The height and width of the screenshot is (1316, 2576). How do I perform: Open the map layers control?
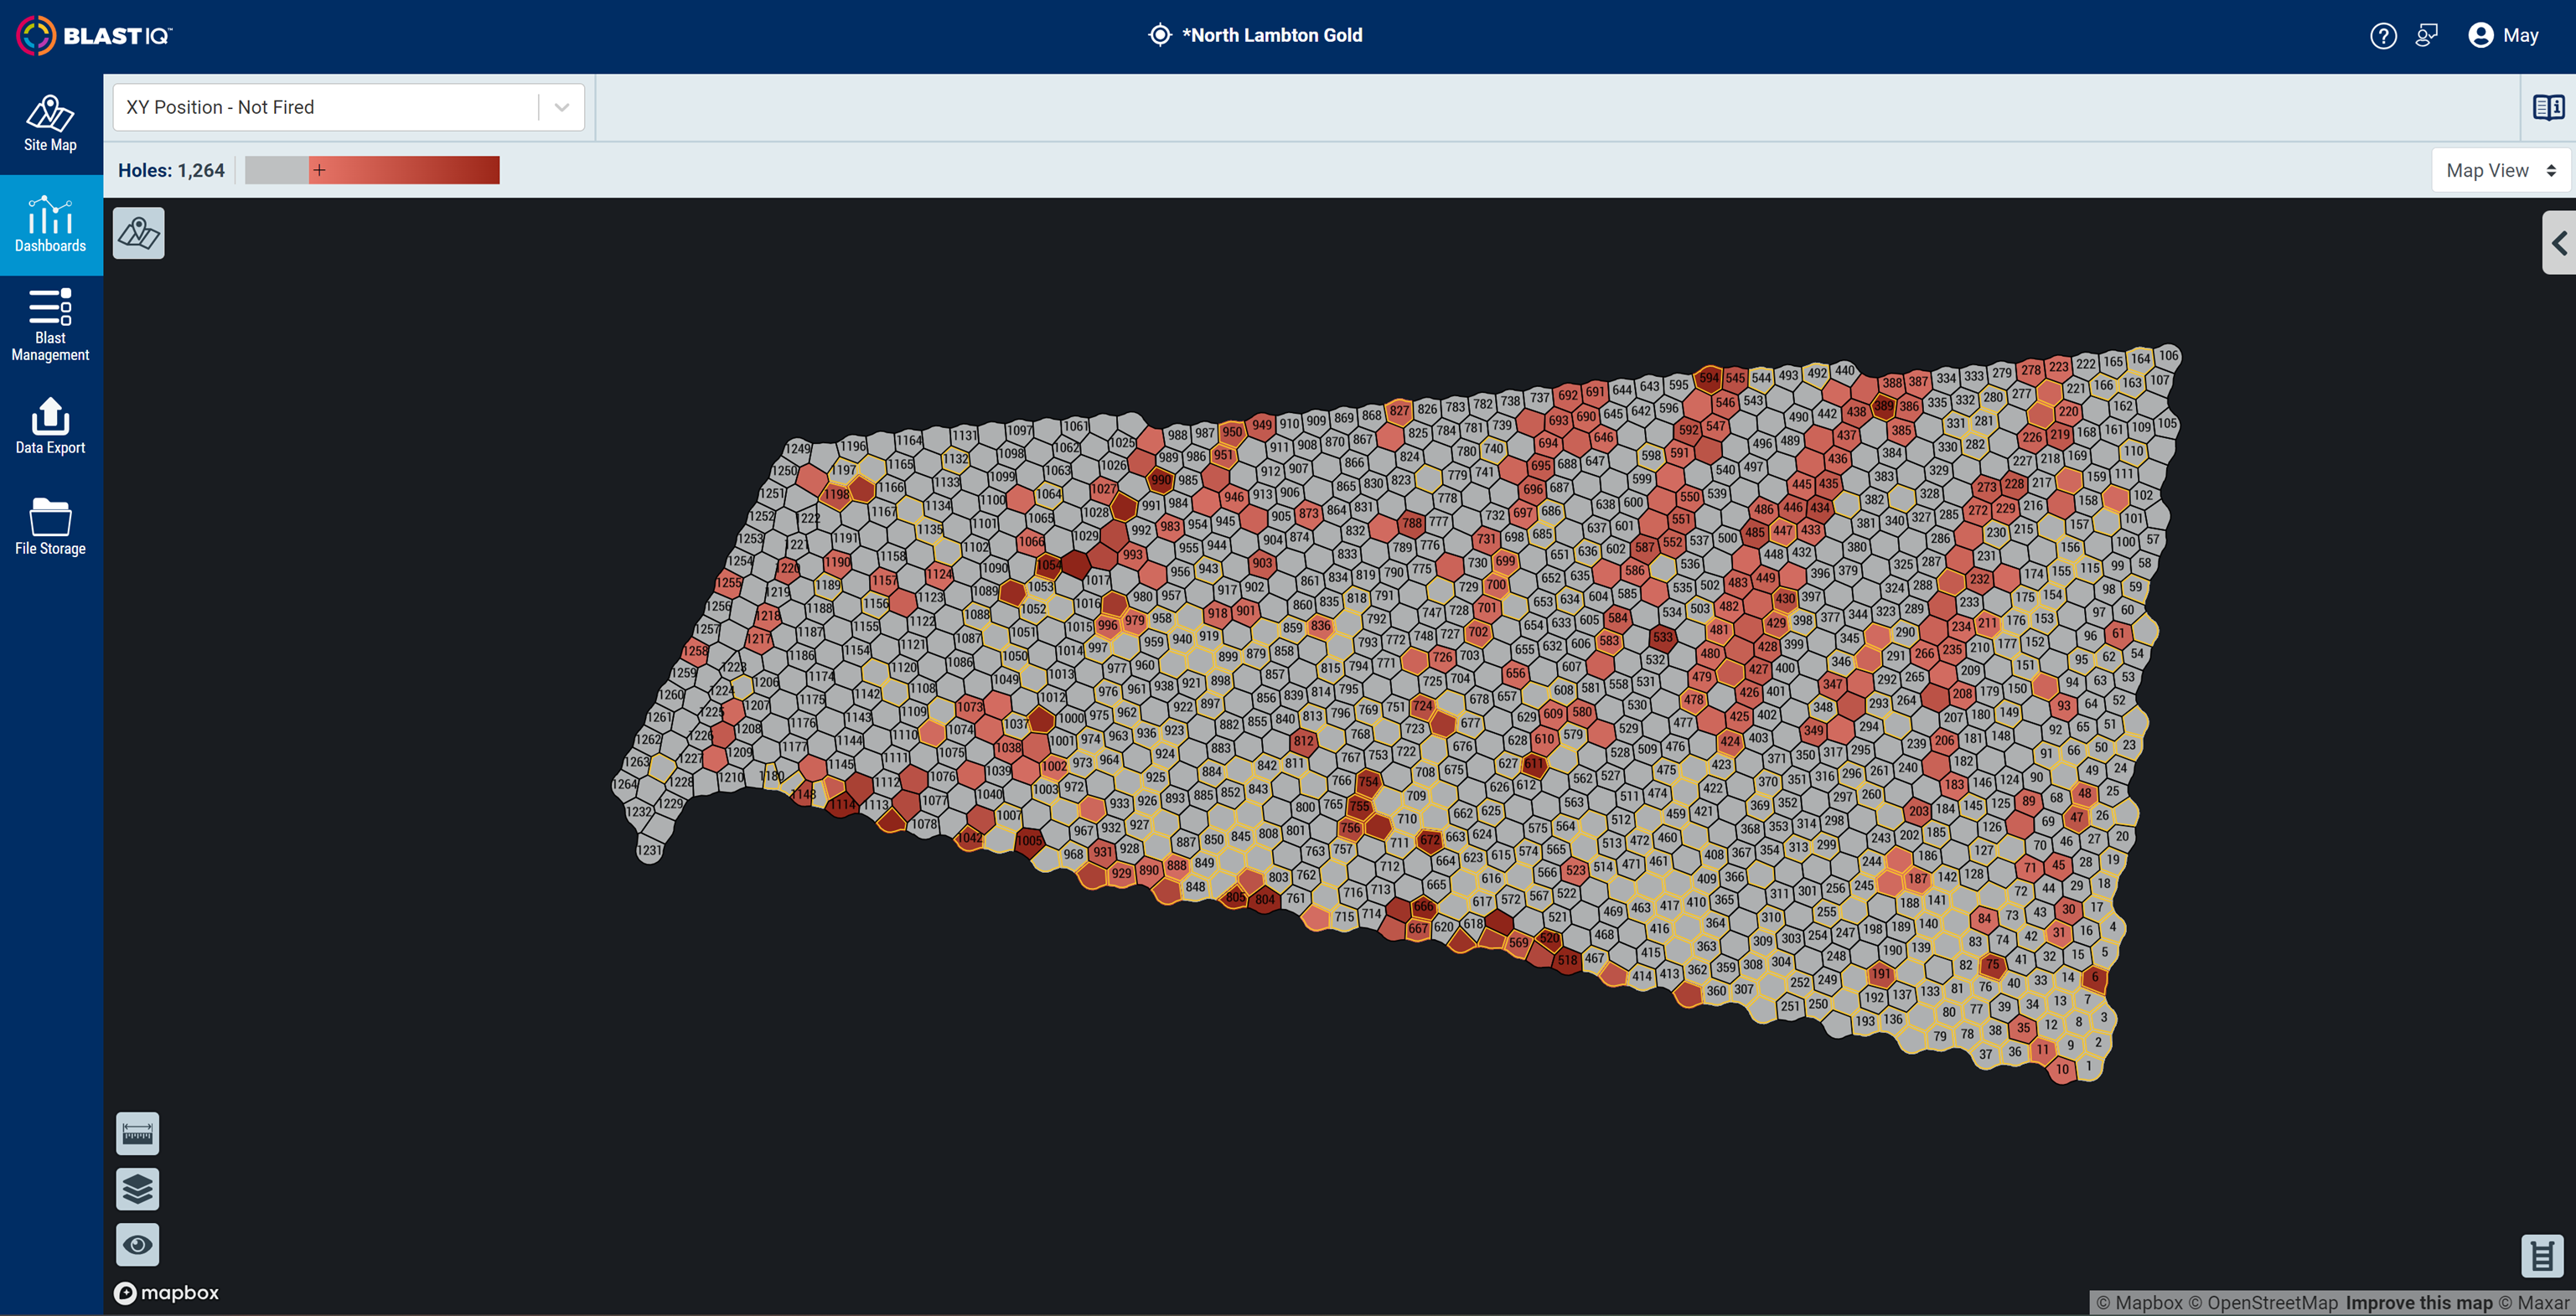(138, 1189)
